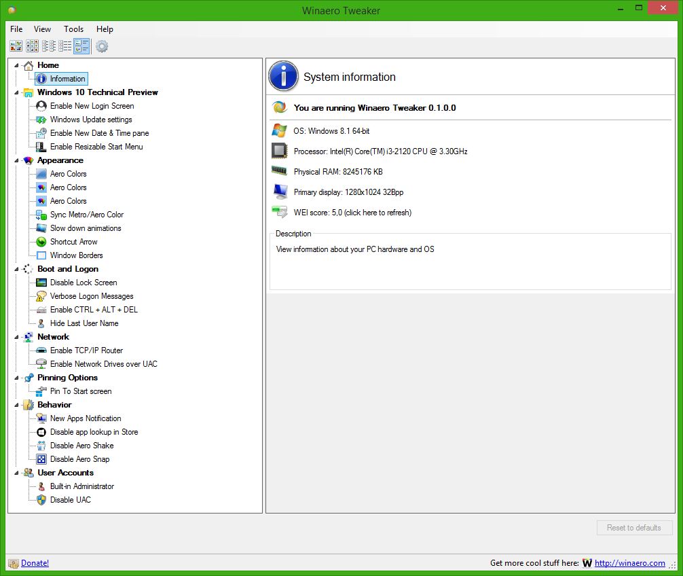The width and height of the screenshot is (683, 576).
Task: Collapse the Windows 10 Technical Preview node
Action: [16, 92]
